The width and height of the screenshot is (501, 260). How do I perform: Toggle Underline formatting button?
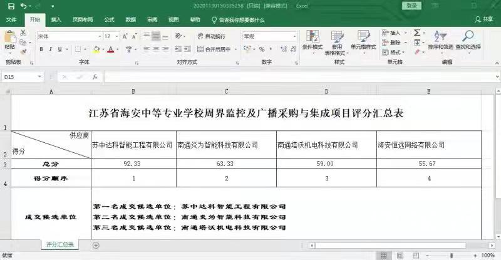(60, 49)
